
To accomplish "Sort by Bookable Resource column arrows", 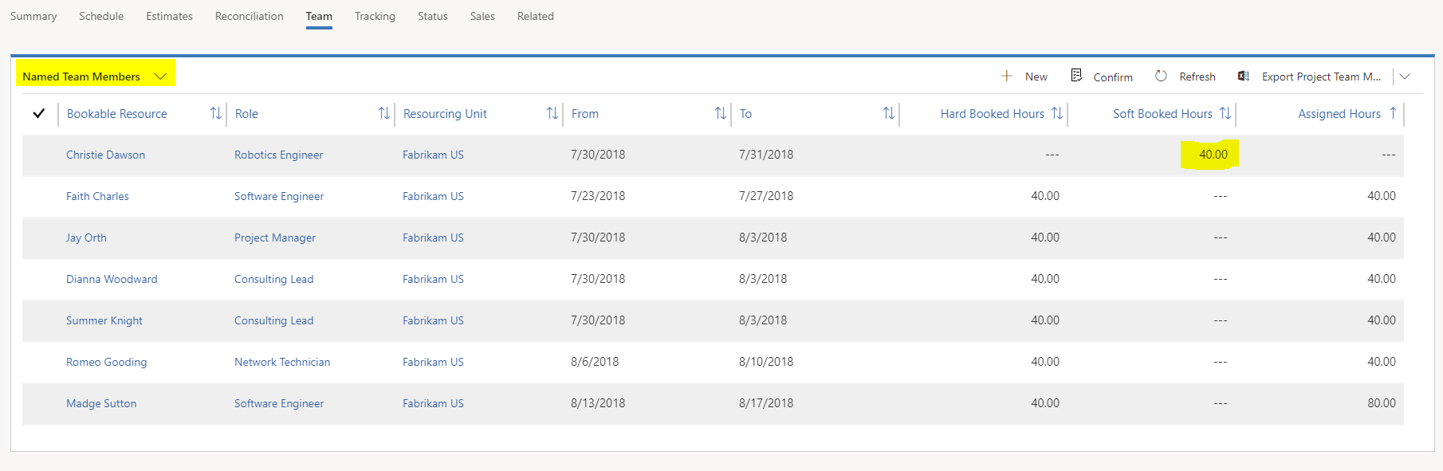I will (x=215, y=113).
